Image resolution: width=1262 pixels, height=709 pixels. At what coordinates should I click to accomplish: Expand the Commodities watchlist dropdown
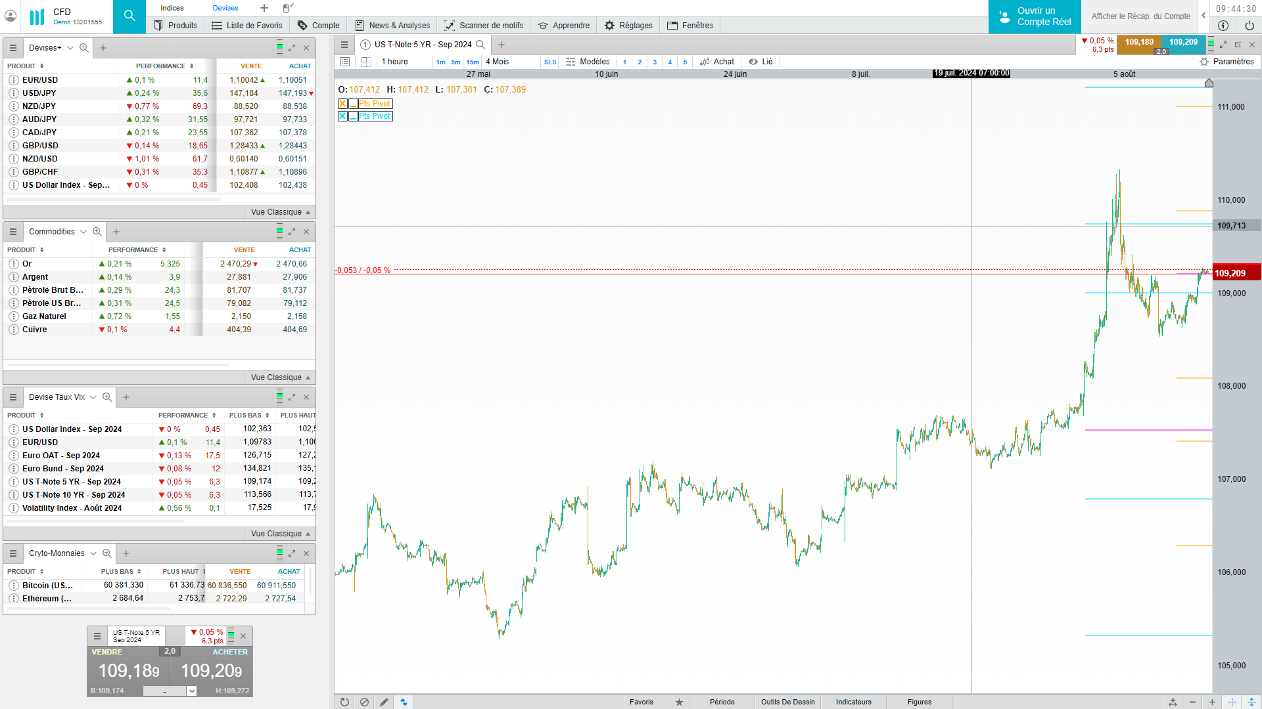pos(83,232)
